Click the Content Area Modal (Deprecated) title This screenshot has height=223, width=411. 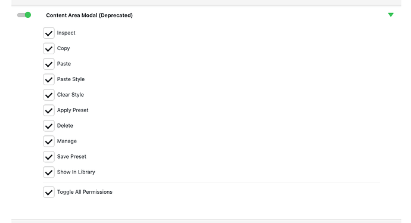click(x=89, y=16)
